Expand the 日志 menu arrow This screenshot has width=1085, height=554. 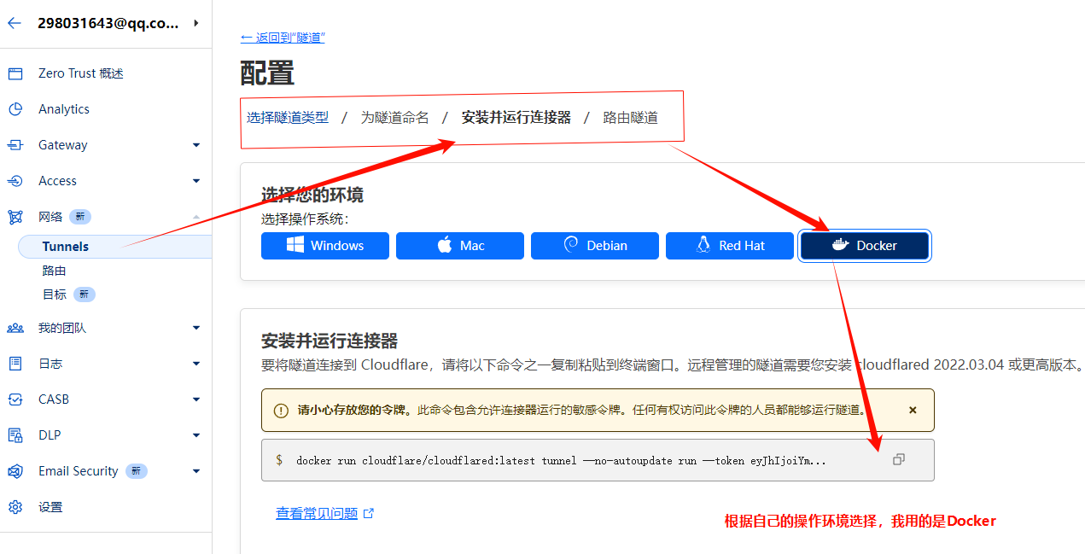coord(196,364)
